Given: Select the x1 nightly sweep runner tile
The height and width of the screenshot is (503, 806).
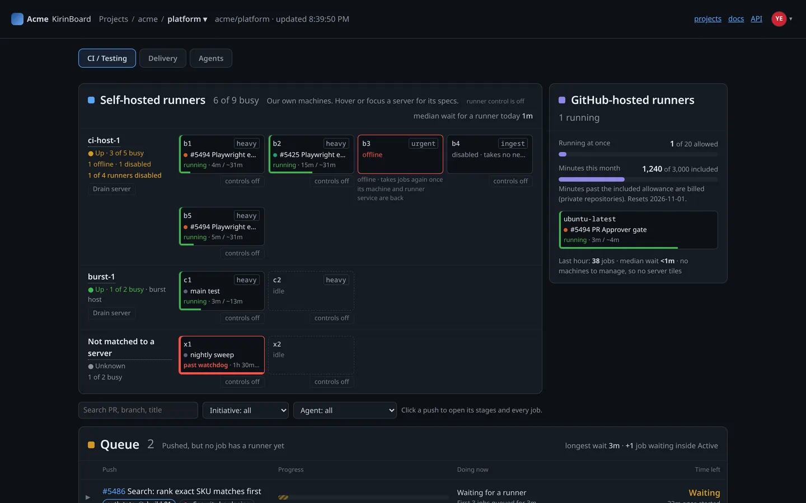Looking at the screenshot, I should (x=222, y=355).
